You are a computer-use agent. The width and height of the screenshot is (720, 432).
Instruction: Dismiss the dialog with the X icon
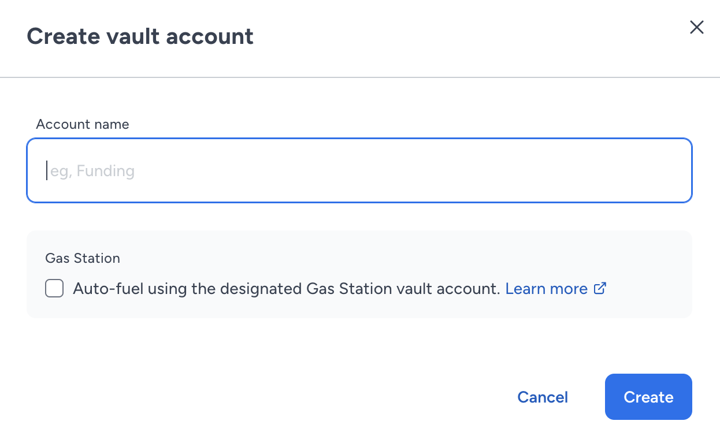point(697,28)
